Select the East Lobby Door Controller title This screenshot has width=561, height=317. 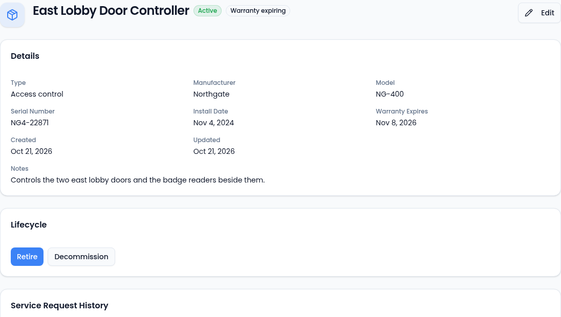click(x=111, y=11)
